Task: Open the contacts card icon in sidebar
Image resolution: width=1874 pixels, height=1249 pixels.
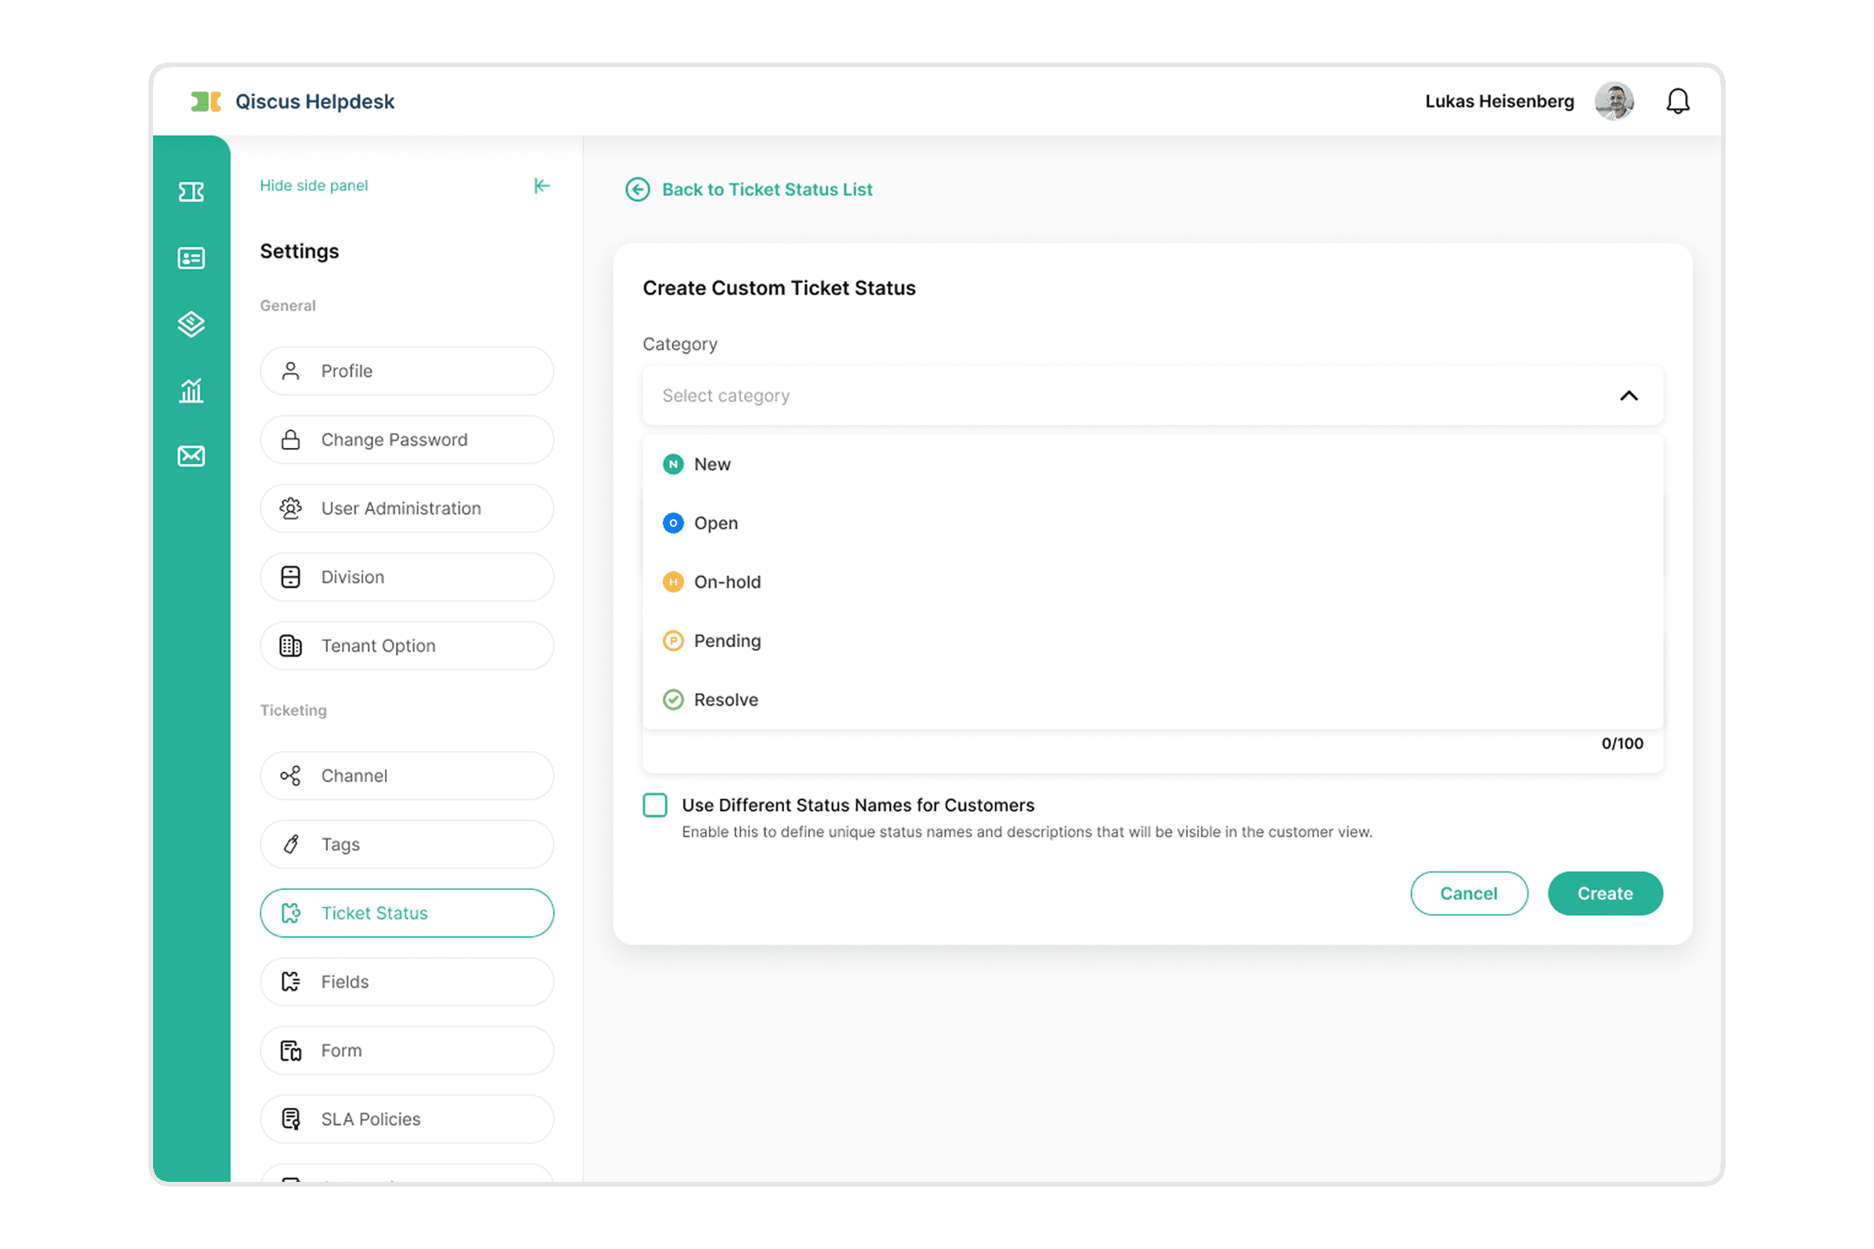Action: [191, 258]
